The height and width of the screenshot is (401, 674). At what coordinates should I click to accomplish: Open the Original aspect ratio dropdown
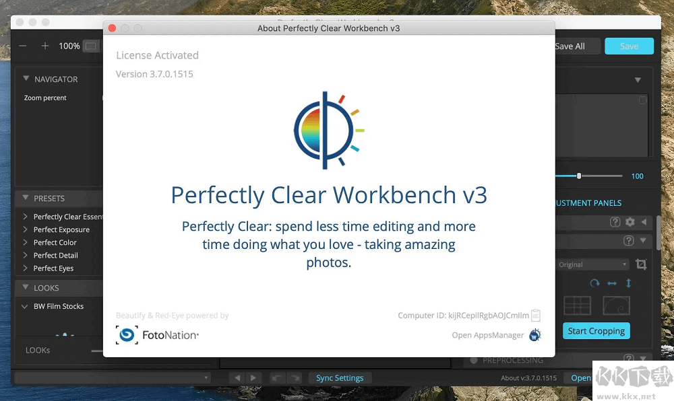592,264
